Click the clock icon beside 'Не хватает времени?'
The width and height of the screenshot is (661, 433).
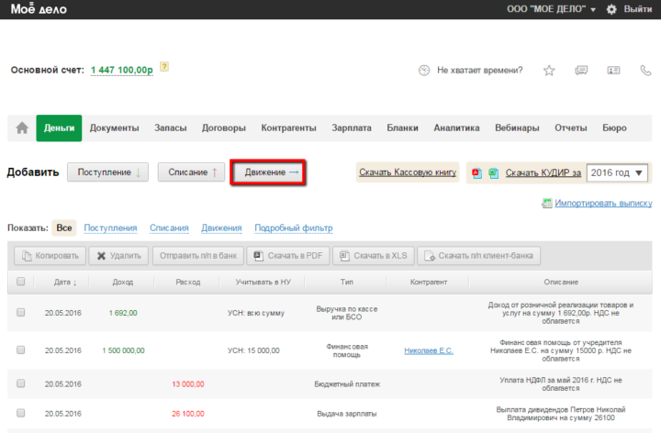click(423, 70)
